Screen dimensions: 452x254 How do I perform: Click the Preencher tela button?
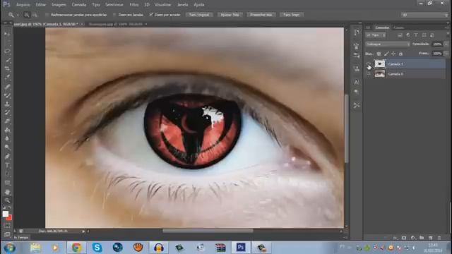point(261,15)
